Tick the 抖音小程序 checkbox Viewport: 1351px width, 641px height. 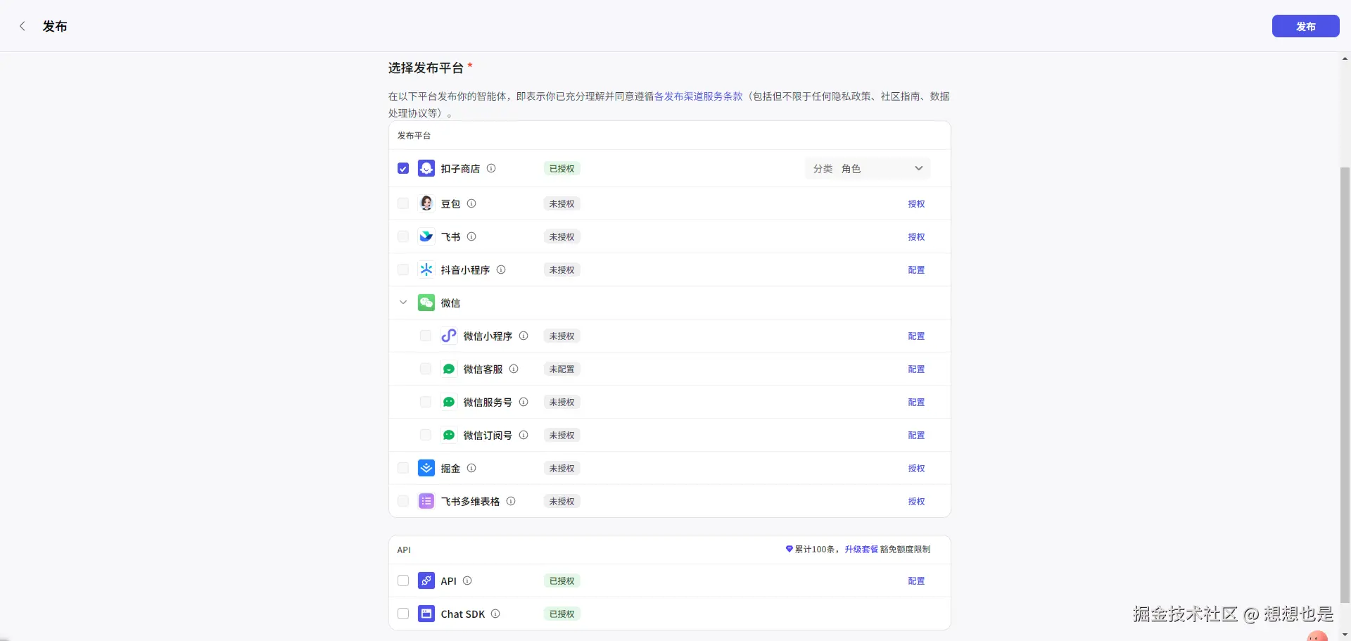click(403, 269)
